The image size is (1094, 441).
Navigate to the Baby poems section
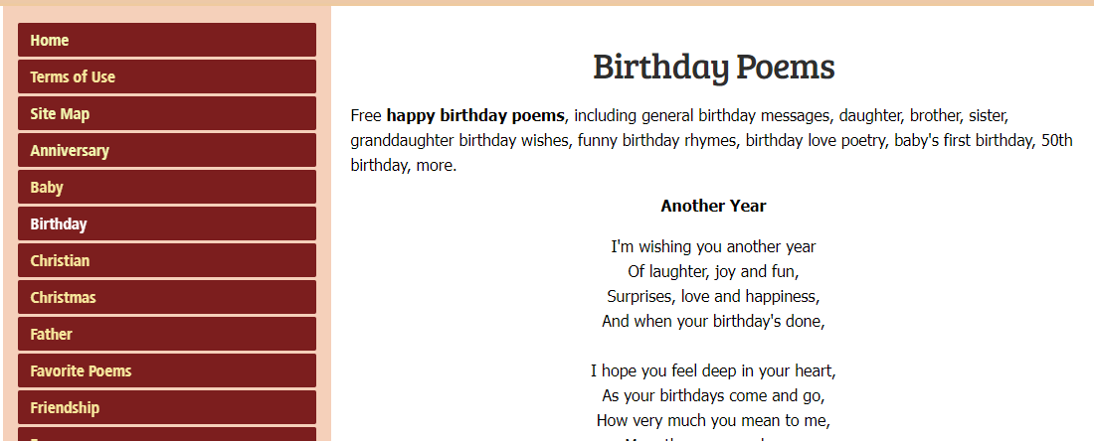pyautogui.click(x=47, y=188)
